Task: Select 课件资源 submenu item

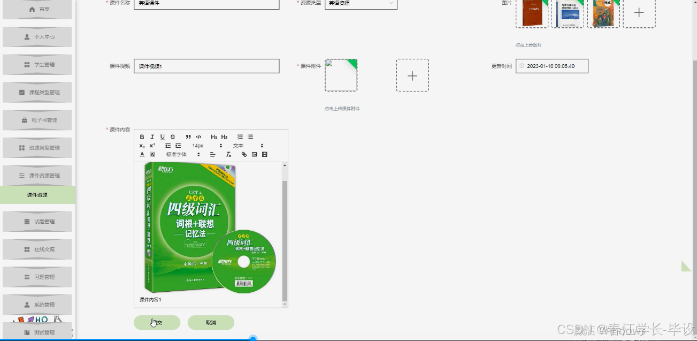Action: 37,195
